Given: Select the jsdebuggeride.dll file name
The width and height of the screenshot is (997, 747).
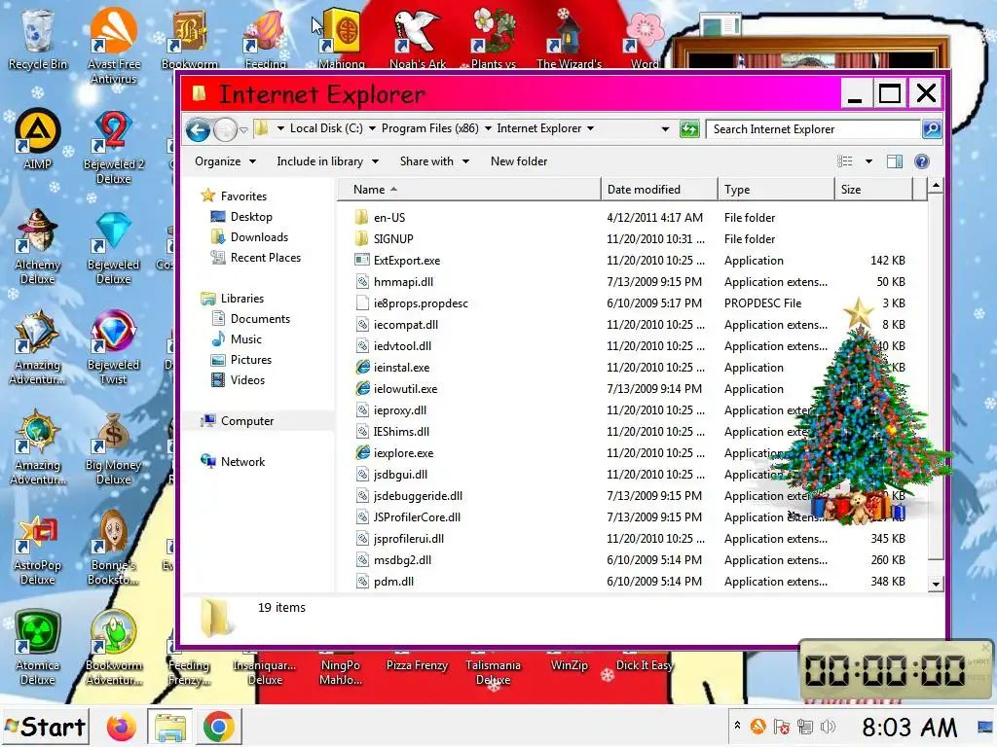Looking at the screenshot, I should click(418, 495).
